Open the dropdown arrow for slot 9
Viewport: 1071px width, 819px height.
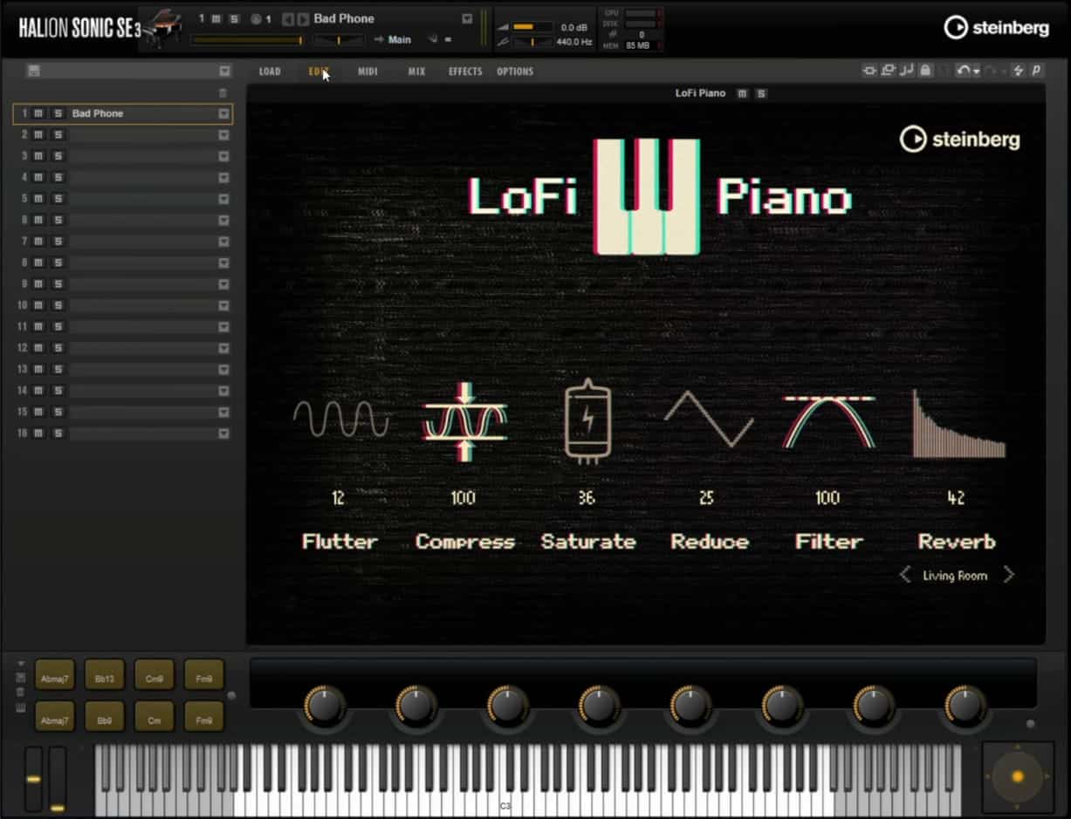tap(224, 284)
